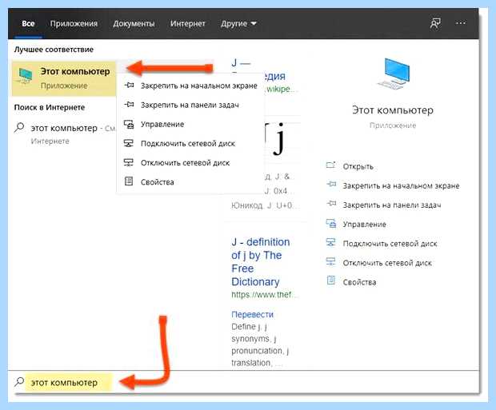Screen dimensions: 496x410
Task: Choose Отключить сетевой диск in context menu
Action: click(190, 163)
